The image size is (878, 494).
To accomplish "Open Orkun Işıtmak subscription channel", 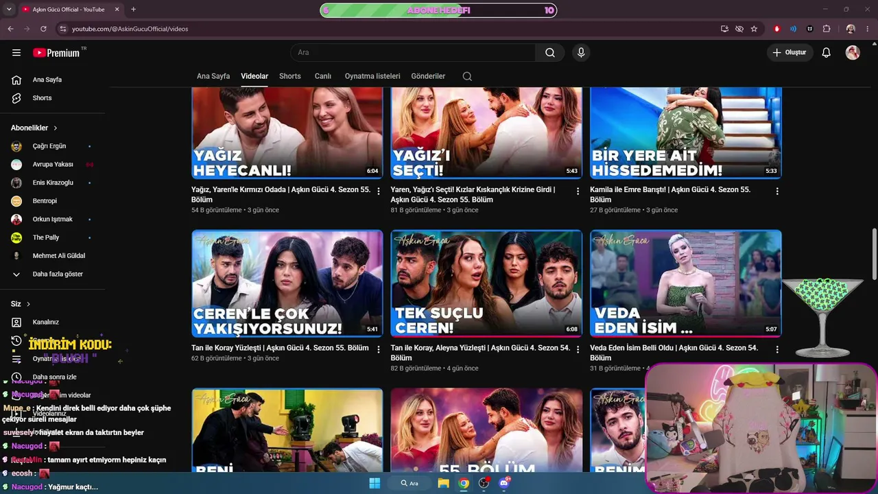I will click(52, 219).
